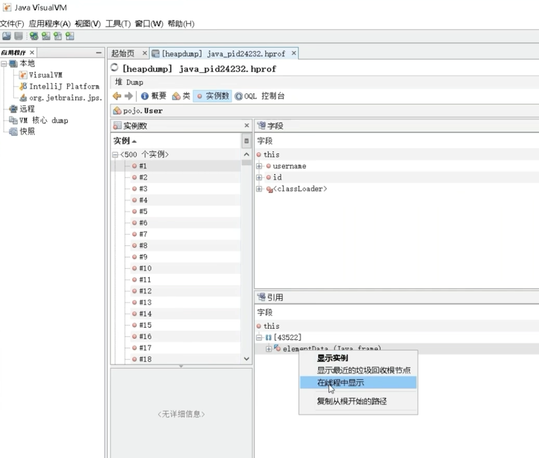This screenshot has width=539, height=458.
Task: Choose Show Nearest GC Root (显示最近的垃圾回收根节点)
Action: (x=358, y=370)
